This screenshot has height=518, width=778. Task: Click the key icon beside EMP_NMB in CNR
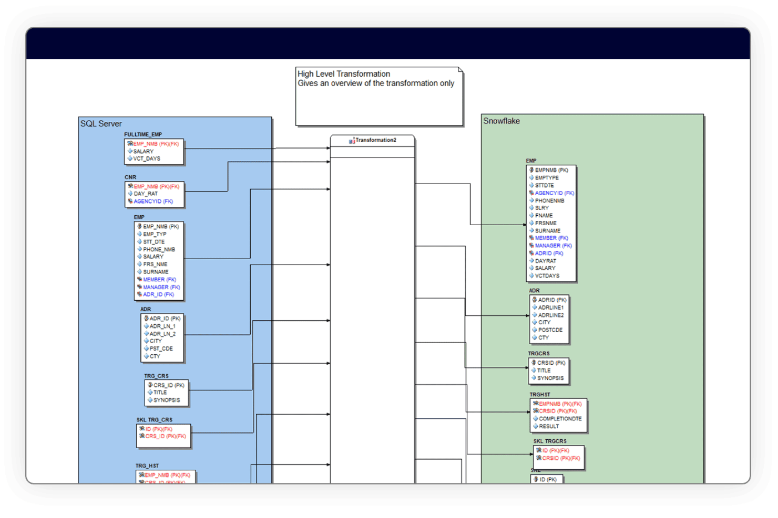[130, 186]
